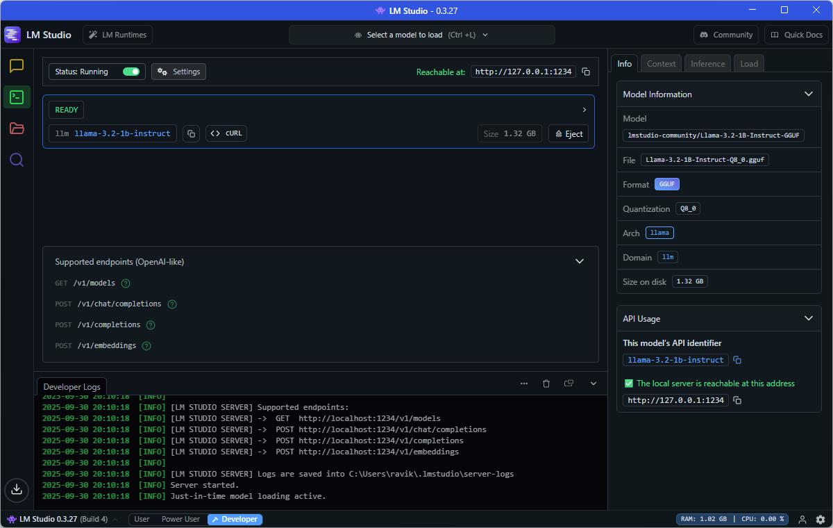
Task: Open the My Models folder icon
Action: 17,129
